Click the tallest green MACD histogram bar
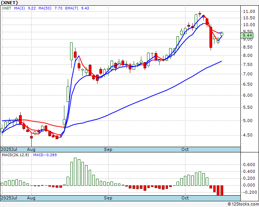 (x=75, y=172)
